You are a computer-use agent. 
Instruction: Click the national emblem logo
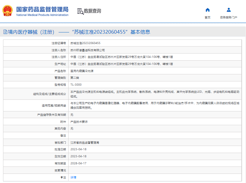click(x=7, y=11)
